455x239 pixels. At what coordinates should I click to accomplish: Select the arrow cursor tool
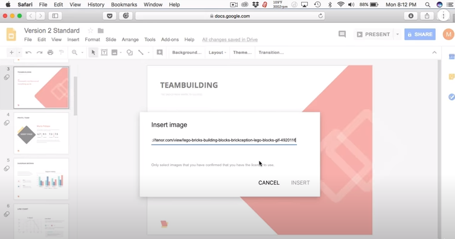[93, 53]
